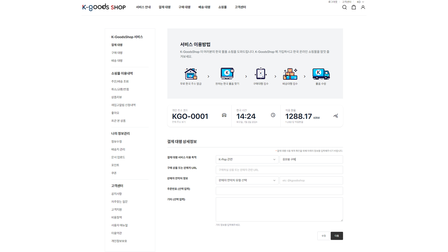Open the shopping bag cart icon
Screen dimensions: 448x252
353,7
